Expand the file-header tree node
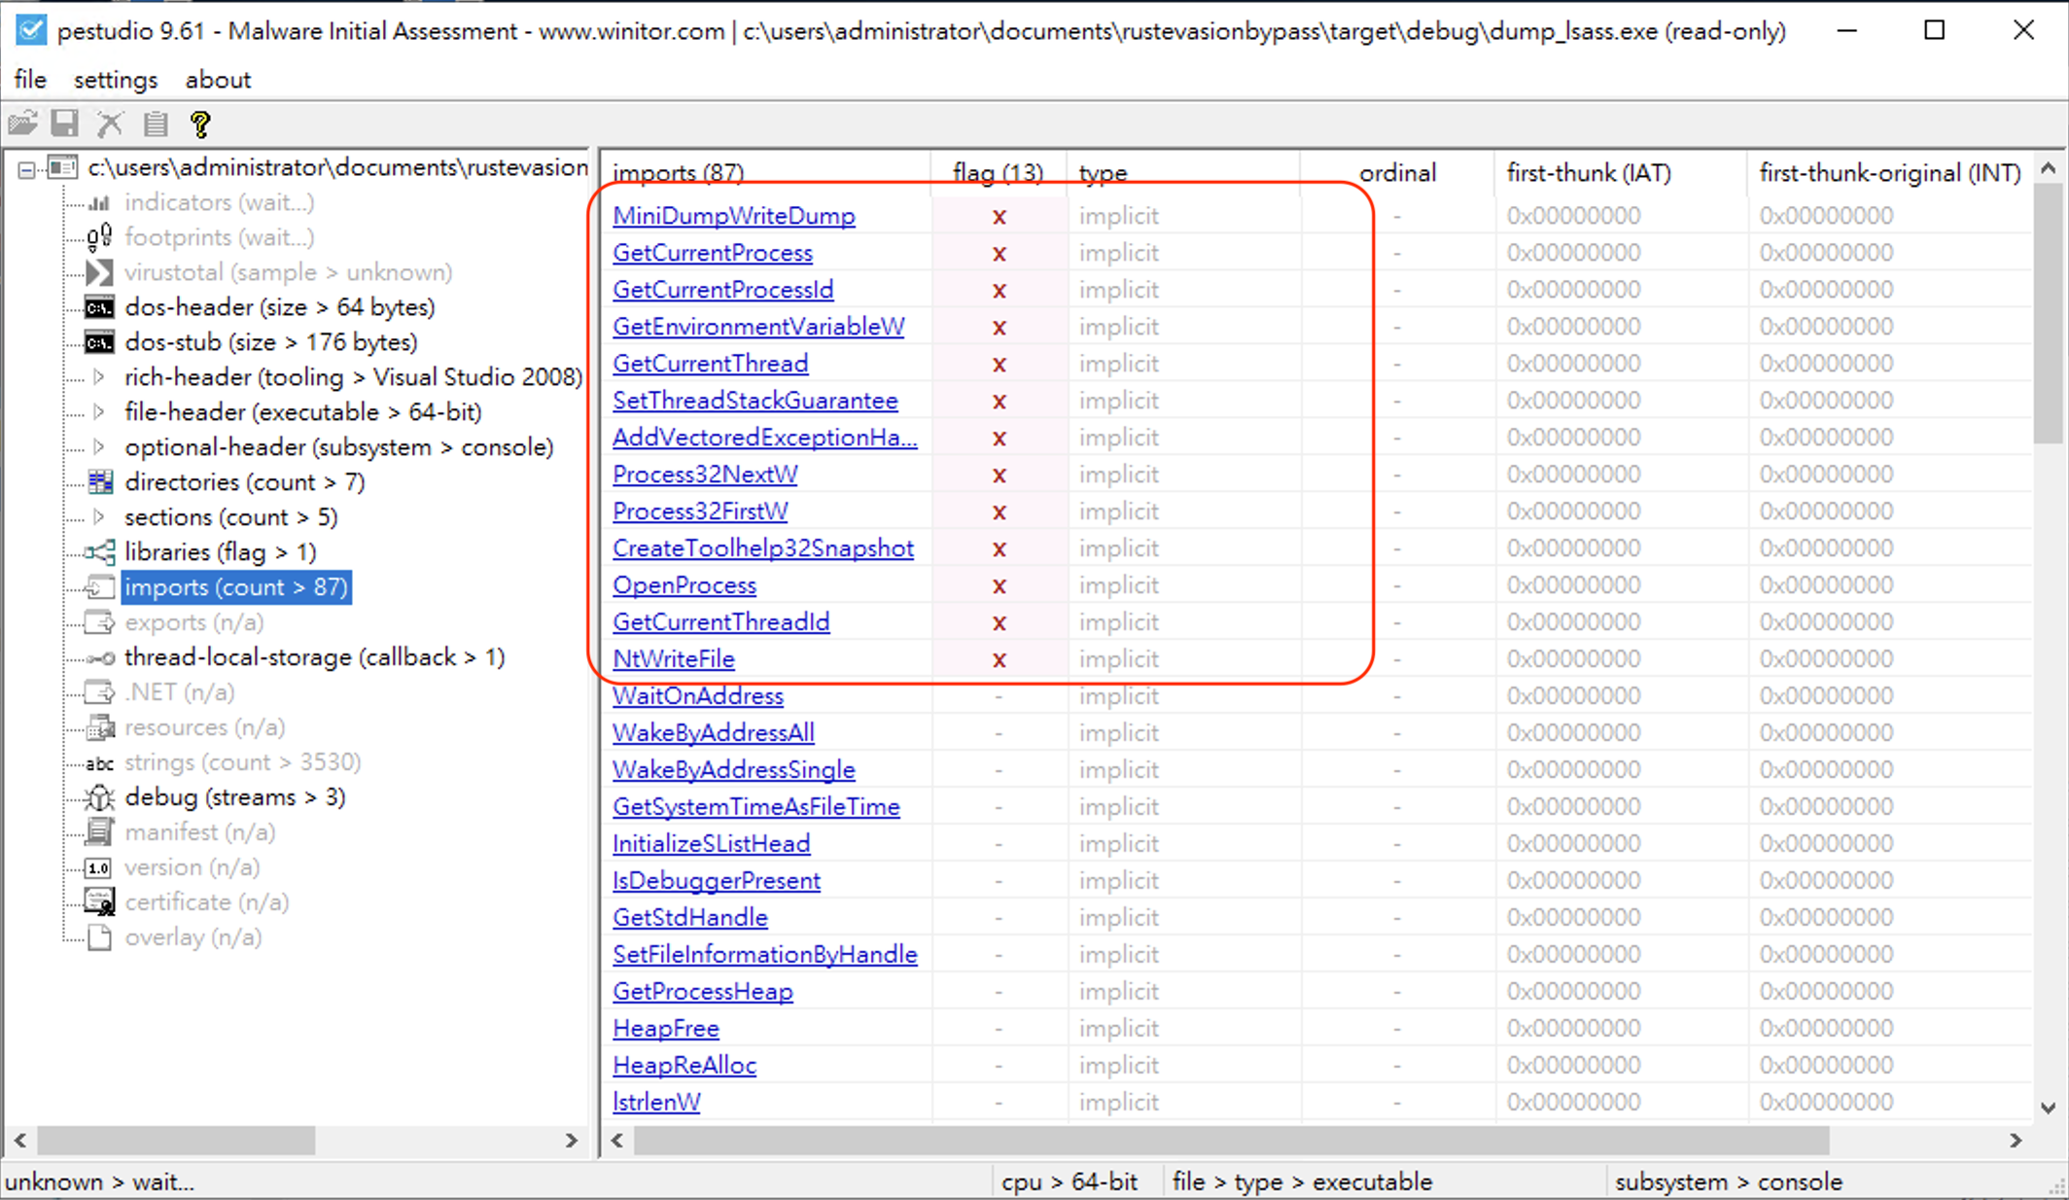 99,412
